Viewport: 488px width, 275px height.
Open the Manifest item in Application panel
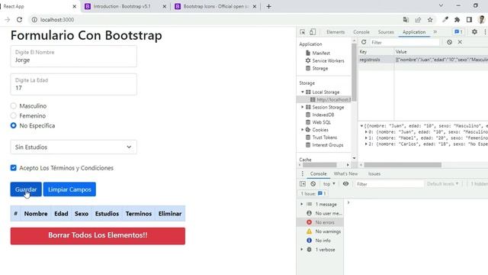(x=321, y=53)
